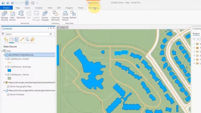The width and height of the screenshot is (201, 113).
Task: Close the Map view tab
Action: coord(67,28)
